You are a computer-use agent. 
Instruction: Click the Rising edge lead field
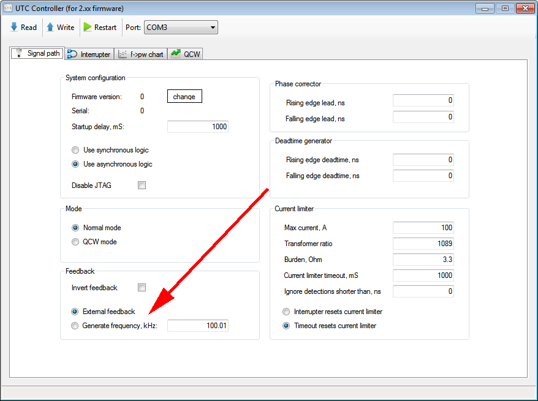pos(423,100)
